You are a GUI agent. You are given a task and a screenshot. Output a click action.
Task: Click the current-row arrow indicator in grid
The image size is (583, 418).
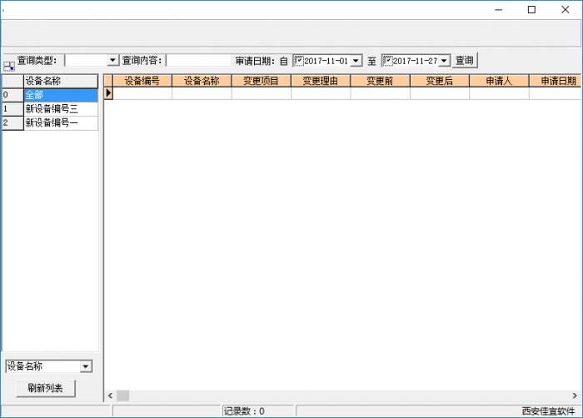click(x=108, y=93)
